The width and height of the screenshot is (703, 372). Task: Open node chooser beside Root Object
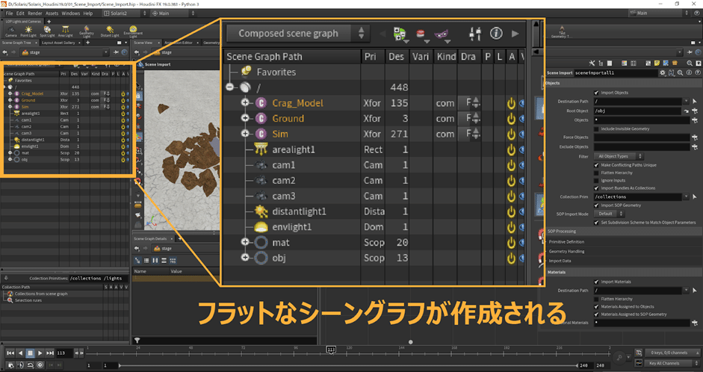click(695, 111)
